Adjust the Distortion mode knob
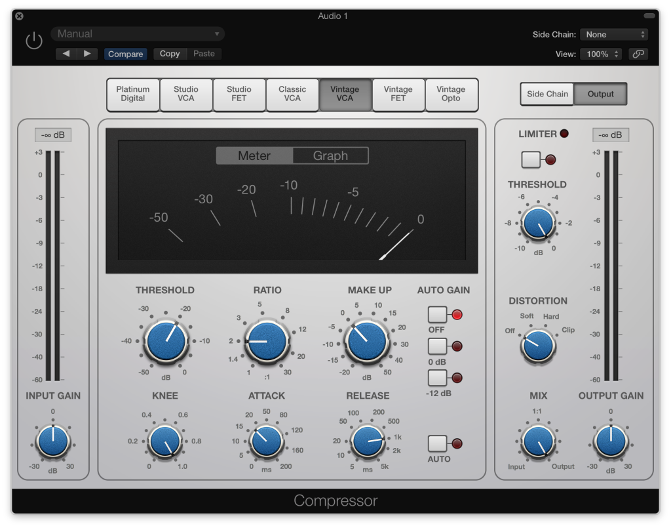The image size is (671, 528). click(537, 344)
